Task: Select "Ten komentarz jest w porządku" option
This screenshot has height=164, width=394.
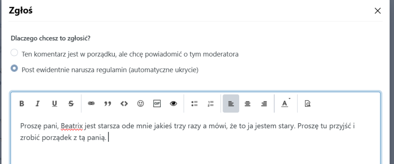Action: tap(14, 53)
